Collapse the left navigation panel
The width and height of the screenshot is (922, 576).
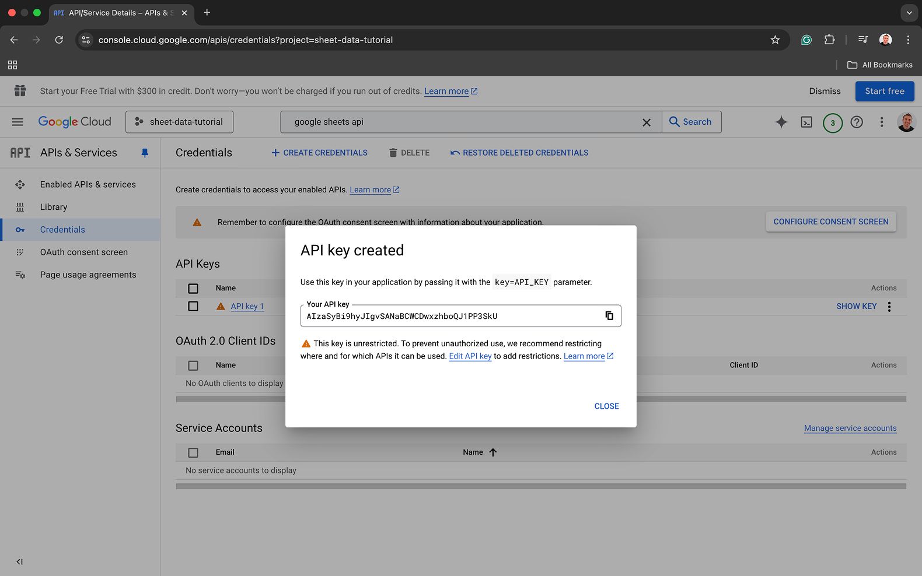coord(19,562)
